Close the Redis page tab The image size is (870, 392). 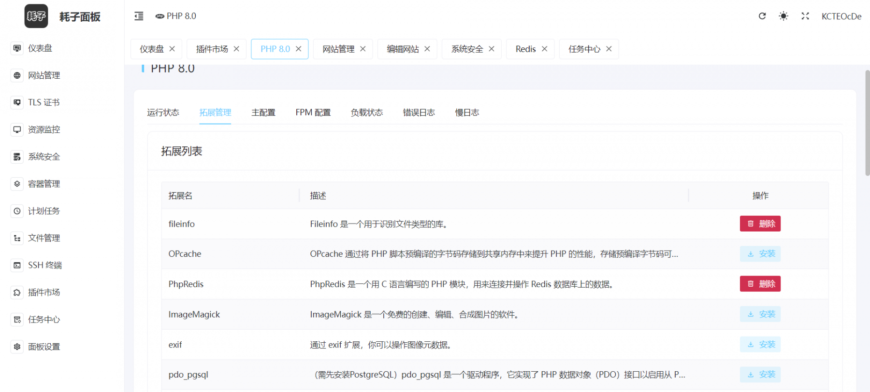[545, 49]
